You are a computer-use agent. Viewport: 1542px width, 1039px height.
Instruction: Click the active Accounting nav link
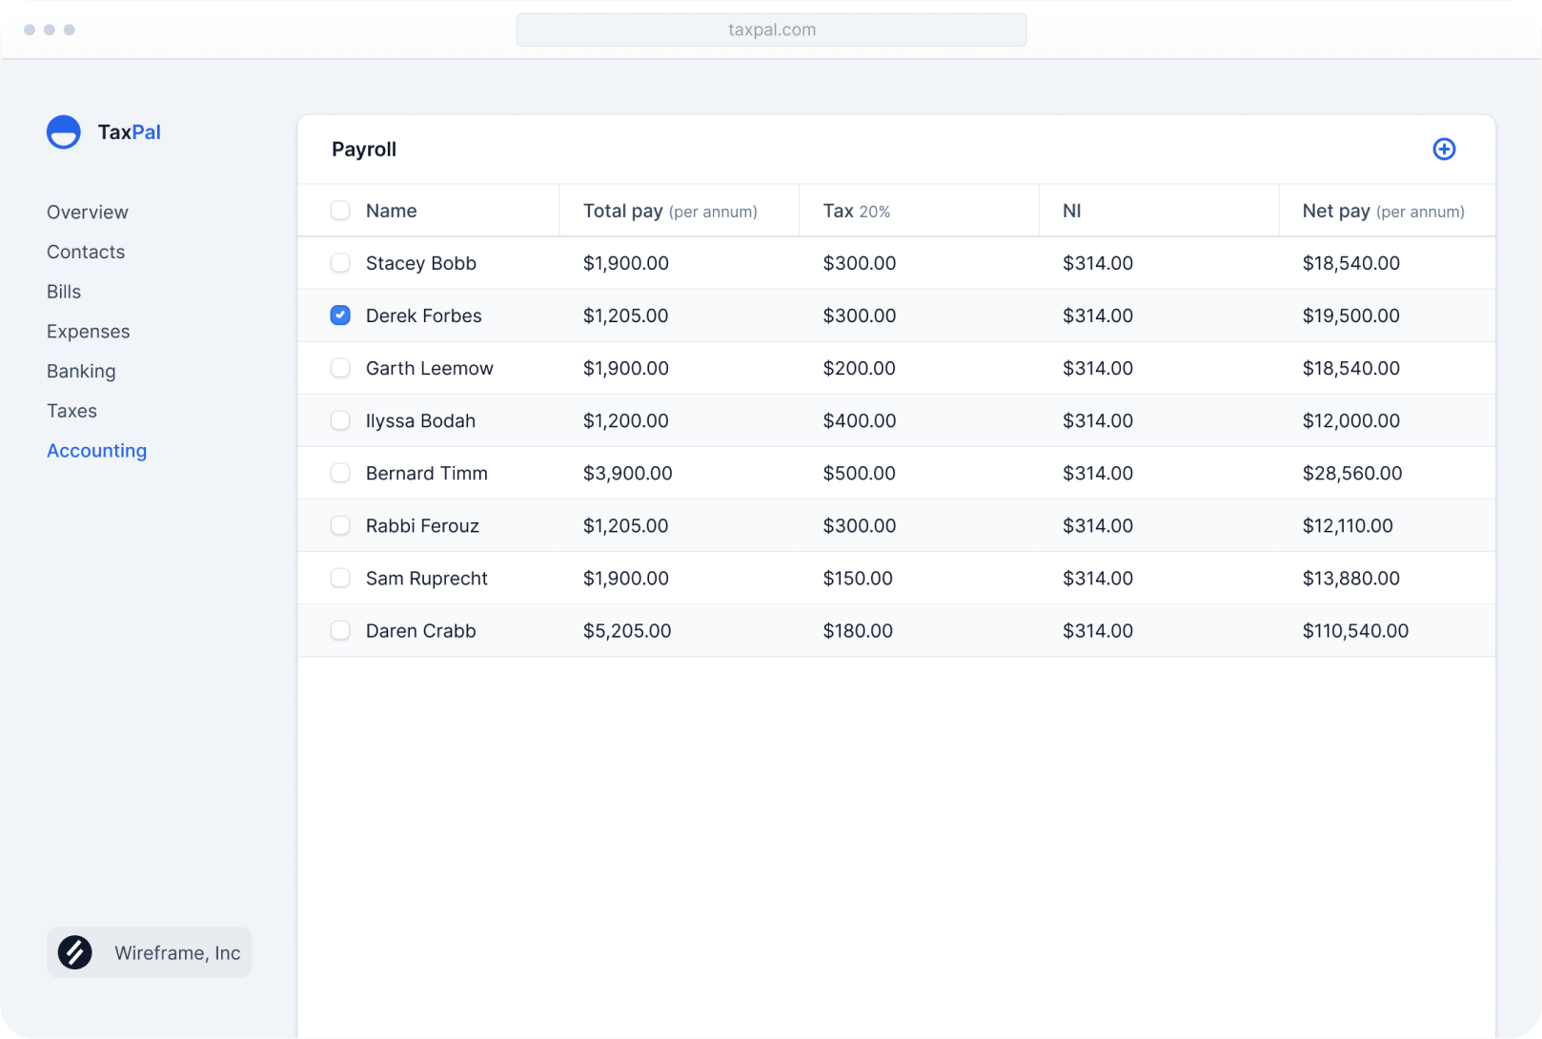[97, 451]
